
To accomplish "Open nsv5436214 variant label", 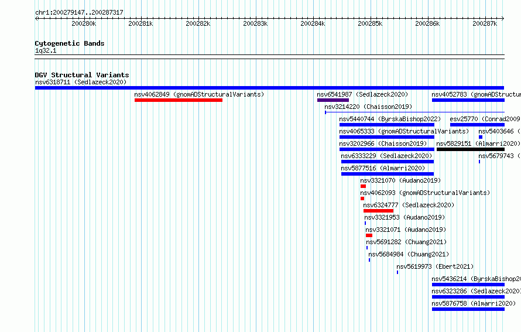I will tap(476, 279).
